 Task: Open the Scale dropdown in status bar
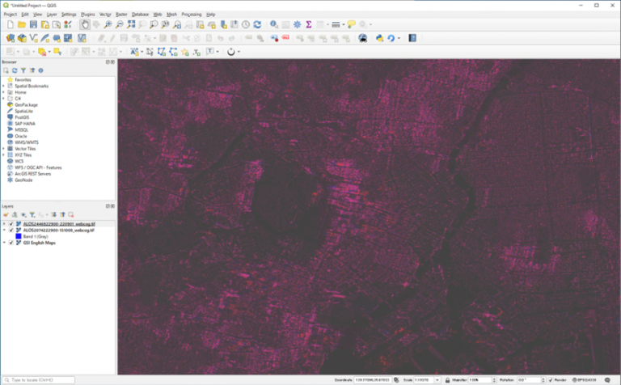(x=437, y=380)
